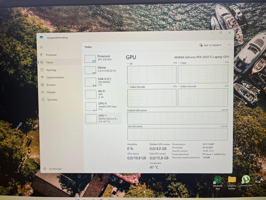266x200 pixels.
Task: Click Jonasmo bryllup desktop folder
Action: click(x=232, y=182)
